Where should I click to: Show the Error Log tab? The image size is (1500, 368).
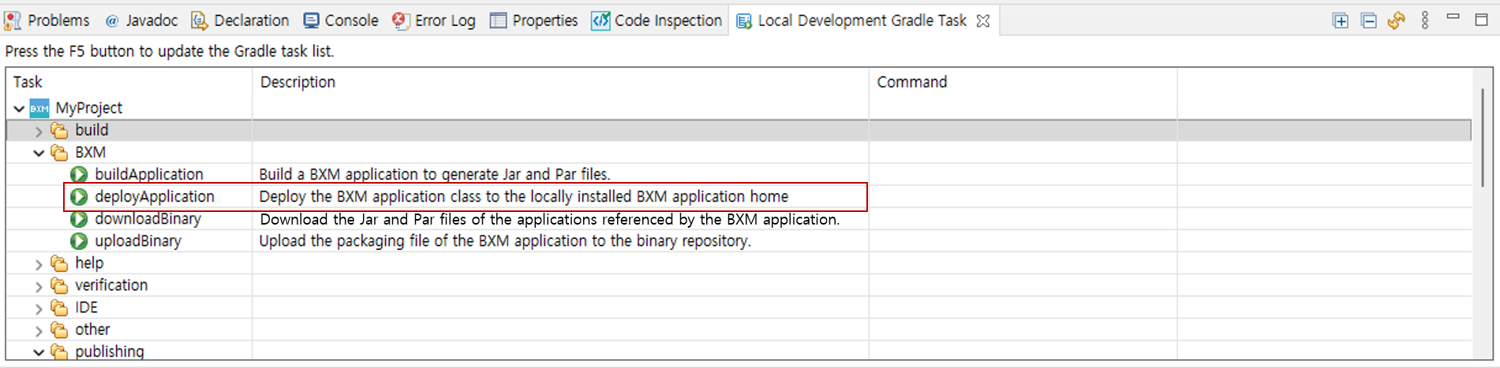click(434, 20)
